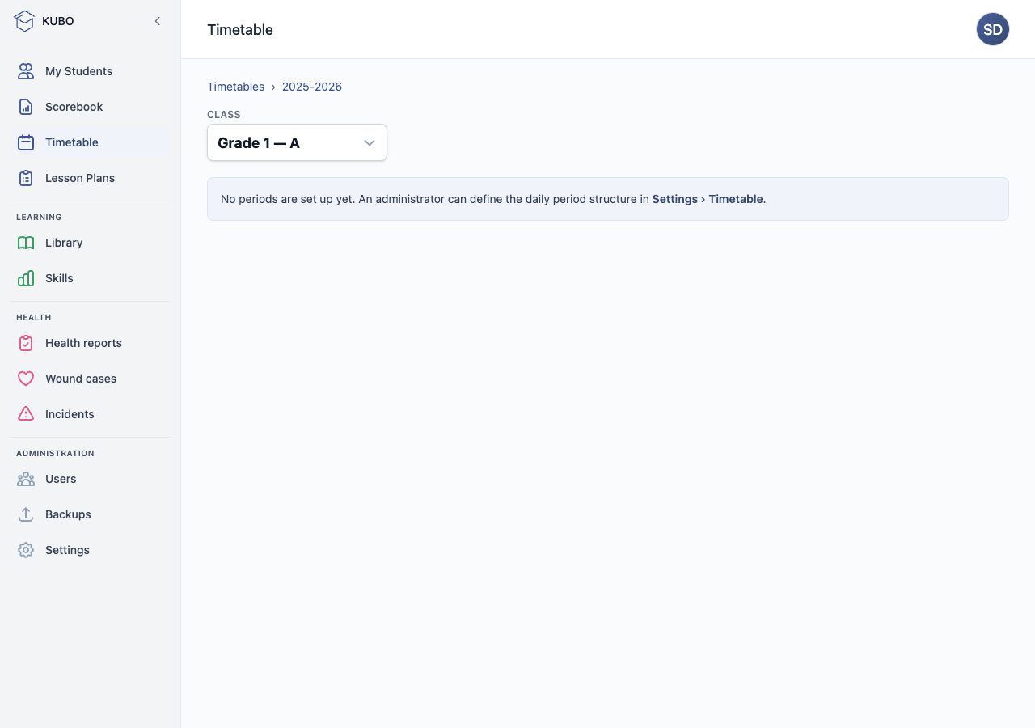Click the Library open book icon
Screen dimensions: 1035x728
click(x=26, y=243)
